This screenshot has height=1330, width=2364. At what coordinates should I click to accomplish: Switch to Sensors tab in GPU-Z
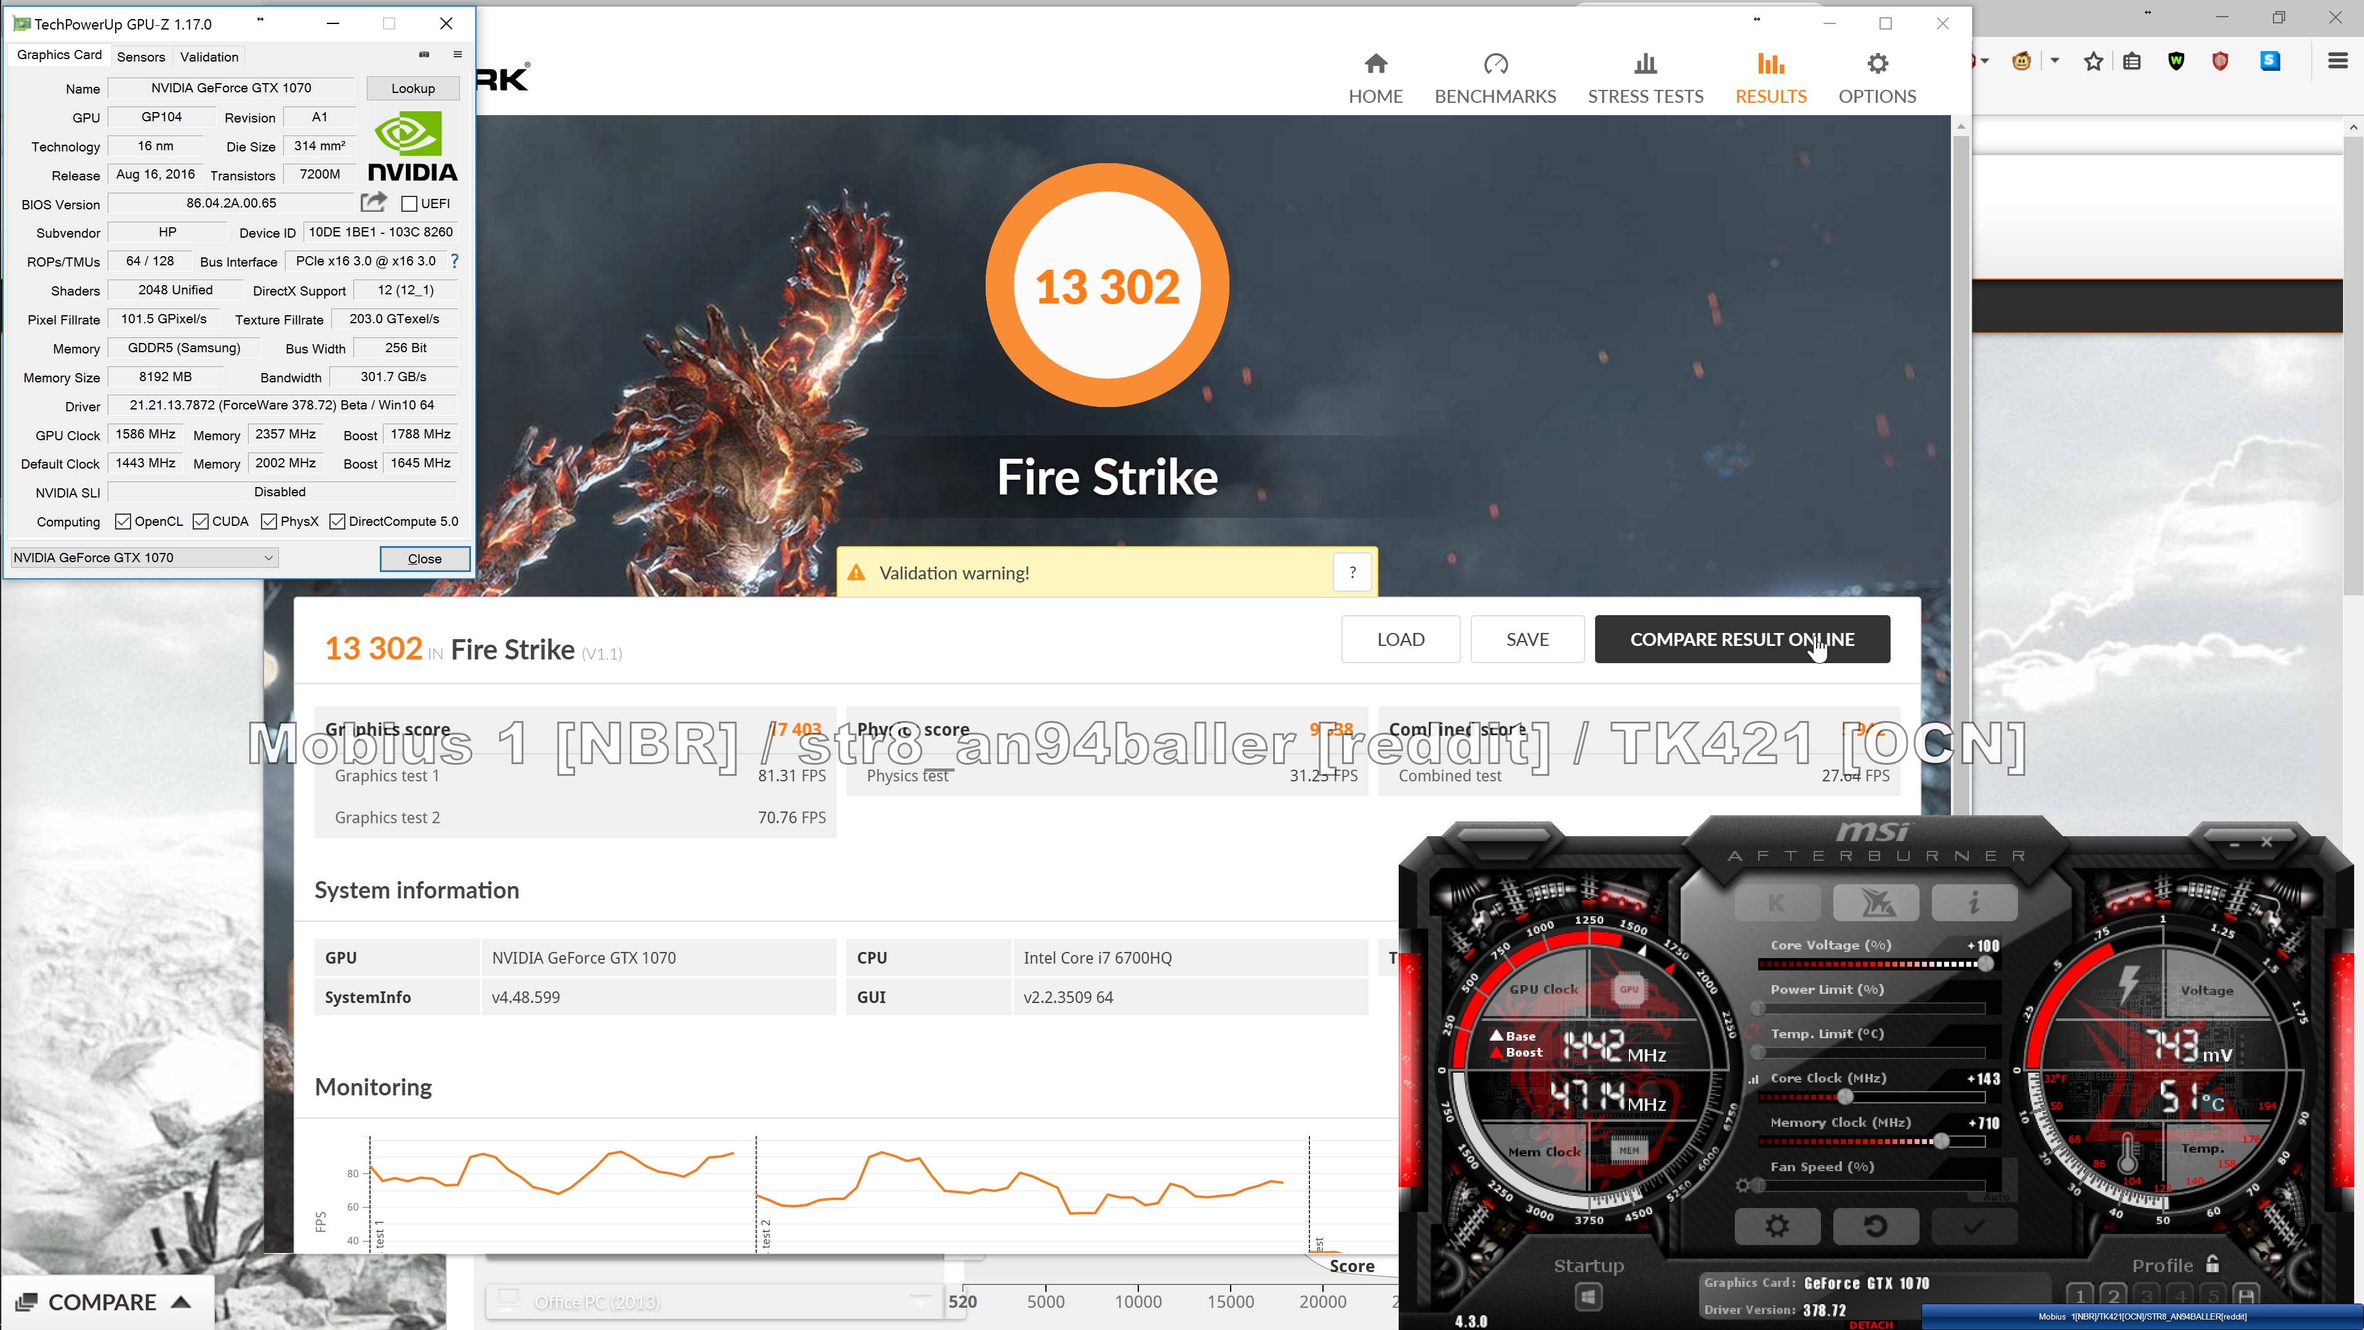point(142,57)
